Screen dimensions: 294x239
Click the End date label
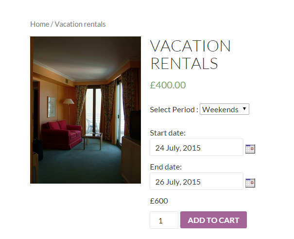(x=166, y=167)
